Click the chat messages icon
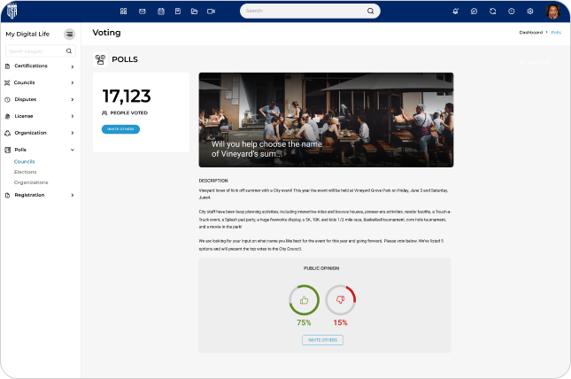This screenshot has height=379, width=571. pyautogui.click(x=475, y=12)
